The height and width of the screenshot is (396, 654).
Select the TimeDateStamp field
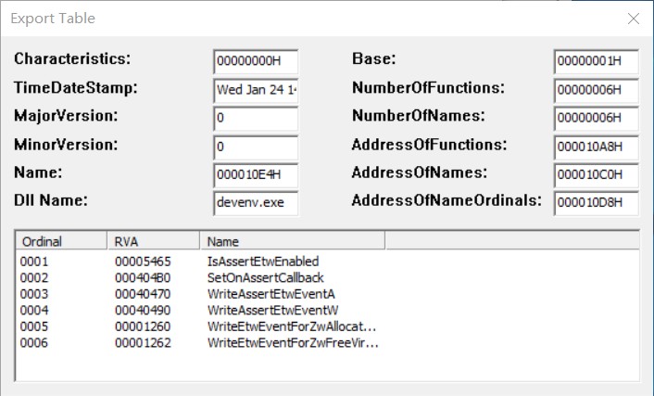pos(256,90)
